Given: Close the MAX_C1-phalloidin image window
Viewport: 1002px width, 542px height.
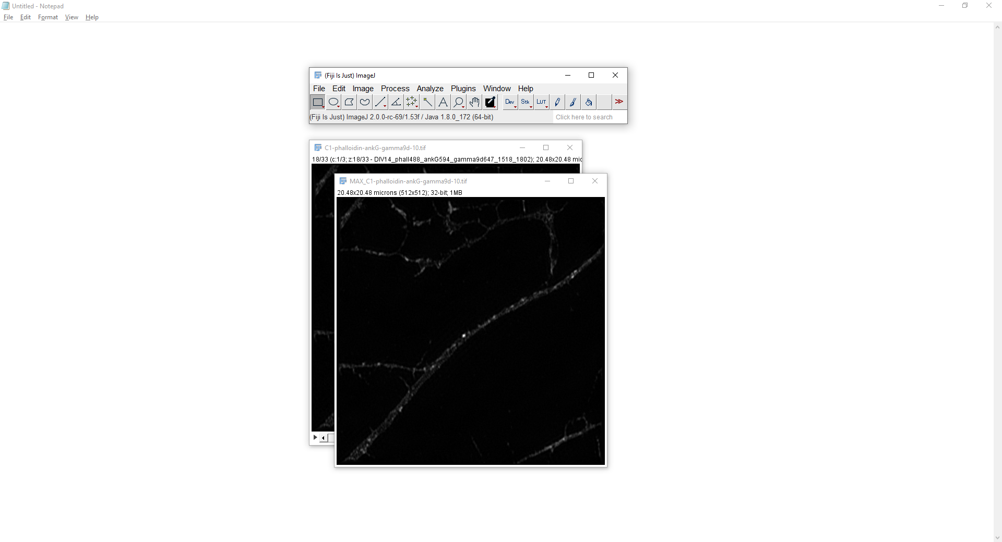Looking at the screenshot, I should point(595,181).
